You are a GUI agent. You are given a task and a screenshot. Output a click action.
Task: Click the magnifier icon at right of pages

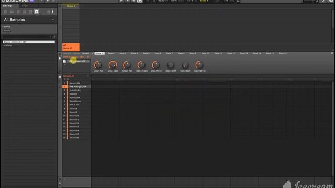tap(332, 53)
